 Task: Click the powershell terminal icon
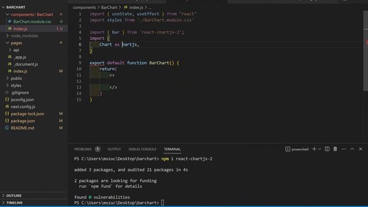pyautogui.click(x=287, y=149)
